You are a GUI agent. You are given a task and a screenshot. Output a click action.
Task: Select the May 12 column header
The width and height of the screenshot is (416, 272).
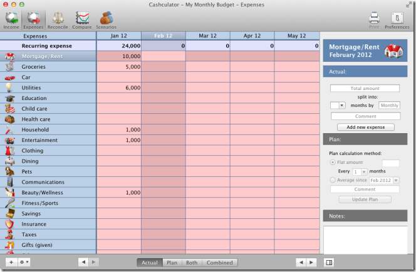click(297, 36)
